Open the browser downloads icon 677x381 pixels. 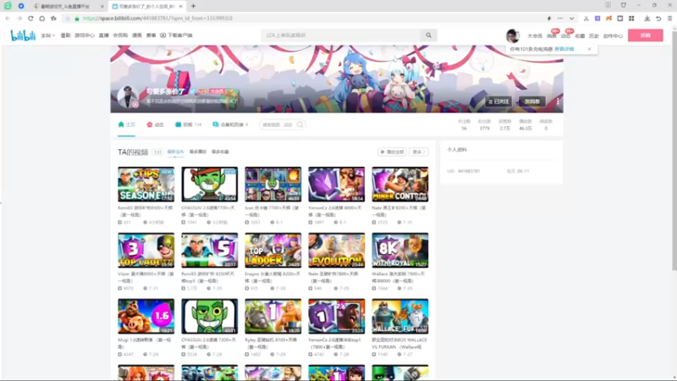647,19
